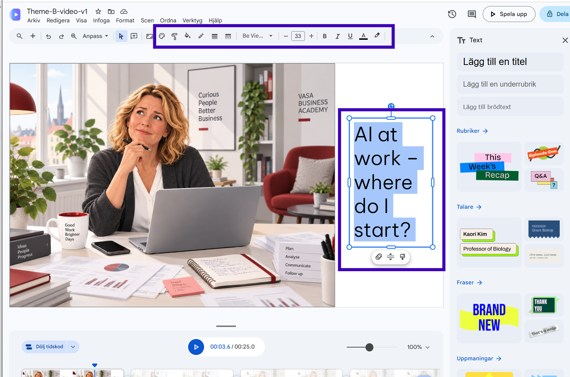This screenshot has height=377, width=570.
Task: Click Lägg till brödtext
Action: [x=510, y=107]
